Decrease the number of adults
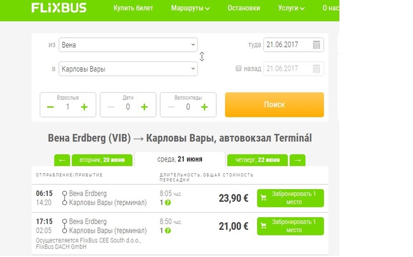 (50, 107)
